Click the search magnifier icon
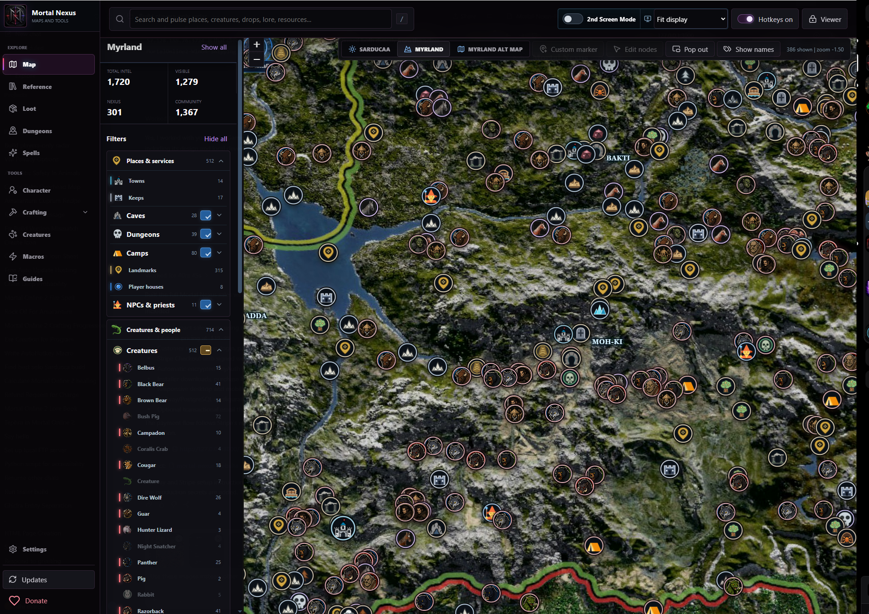This screenshot has height=614, width=869. [x=120, y=19]
